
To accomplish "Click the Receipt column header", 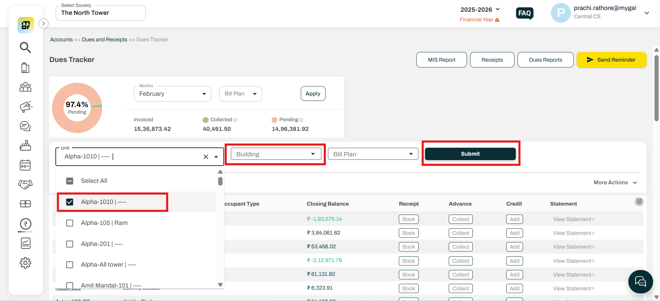I will (409, 204).
